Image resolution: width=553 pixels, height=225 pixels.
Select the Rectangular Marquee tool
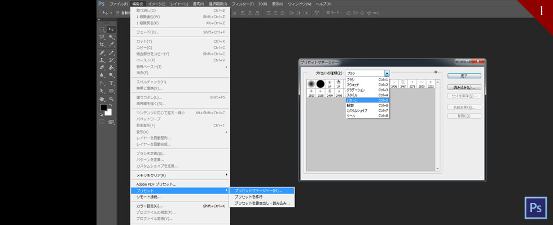tap(102, 29)
